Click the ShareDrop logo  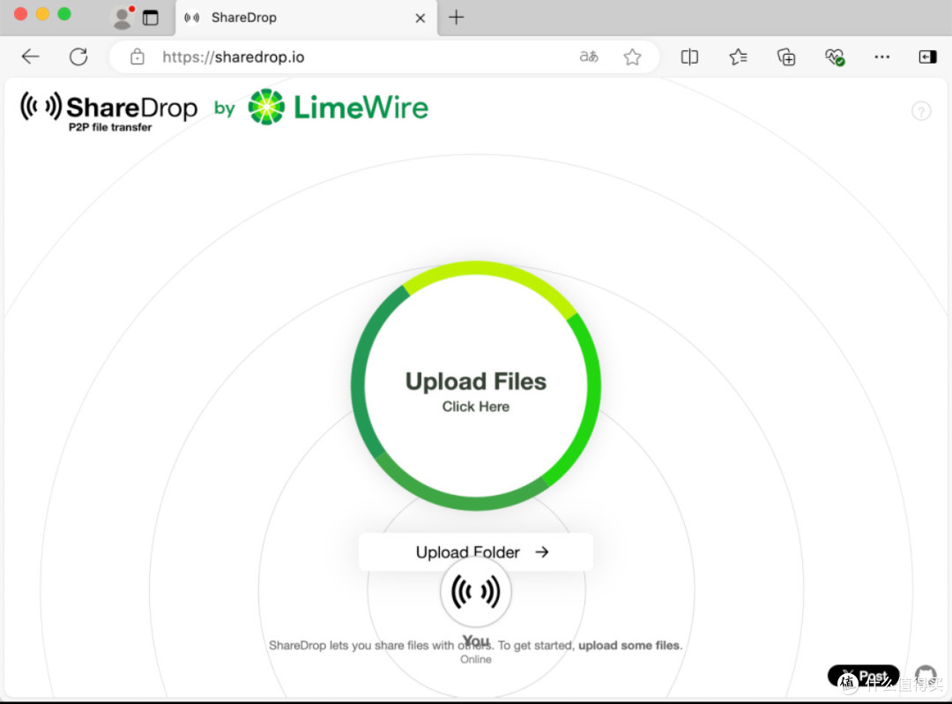(x=108, y=111)
